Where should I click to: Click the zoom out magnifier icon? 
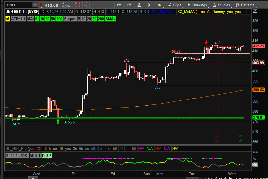210,178
